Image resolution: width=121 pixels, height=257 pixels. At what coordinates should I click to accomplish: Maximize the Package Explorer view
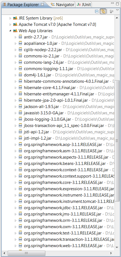pyautogui.click(x=117, y=4)
